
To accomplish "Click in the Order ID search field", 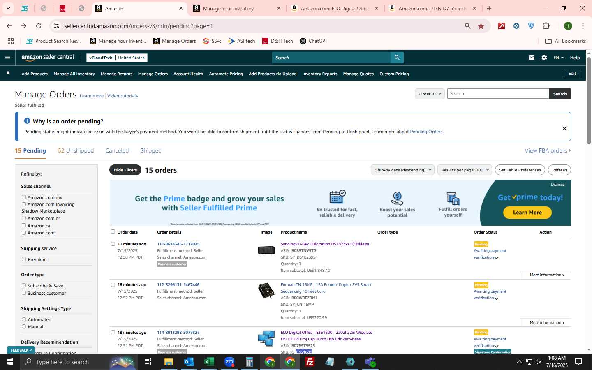I will coord(498,94).
